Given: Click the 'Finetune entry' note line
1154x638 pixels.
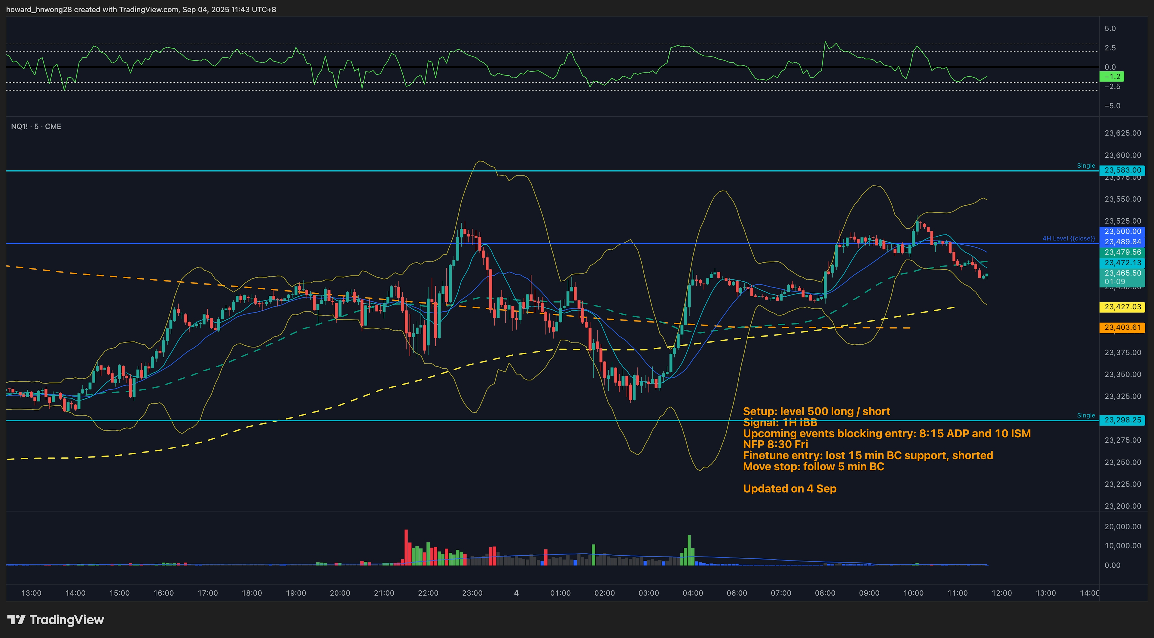Looking at the screenshot, I should [868, 455].
